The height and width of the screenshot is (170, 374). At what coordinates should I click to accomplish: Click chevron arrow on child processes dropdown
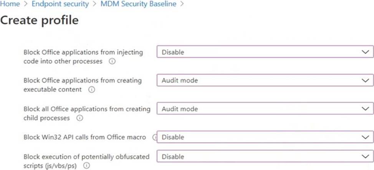click(x=365, y=109)
